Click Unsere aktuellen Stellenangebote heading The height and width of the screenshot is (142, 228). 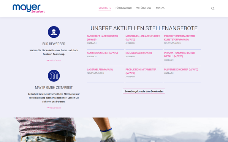(x=144, y=28)
